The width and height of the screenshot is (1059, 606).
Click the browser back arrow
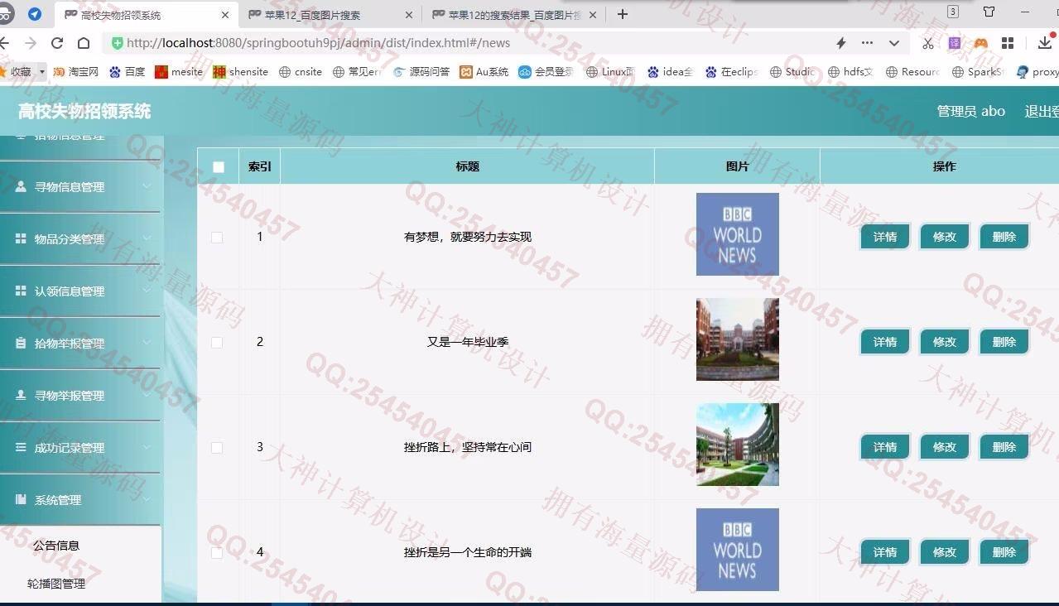pos(5,43)
